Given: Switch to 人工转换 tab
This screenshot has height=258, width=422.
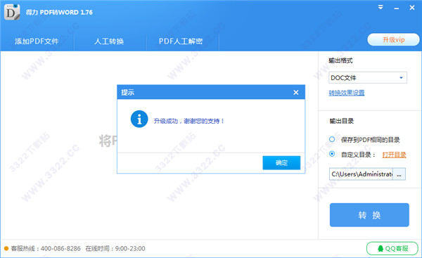Looking at the screenshot, I should [x=109, y=41].
